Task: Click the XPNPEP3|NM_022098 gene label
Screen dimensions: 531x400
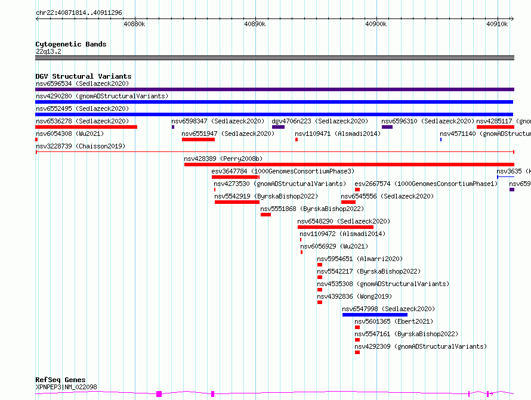Action: point(66,387)
